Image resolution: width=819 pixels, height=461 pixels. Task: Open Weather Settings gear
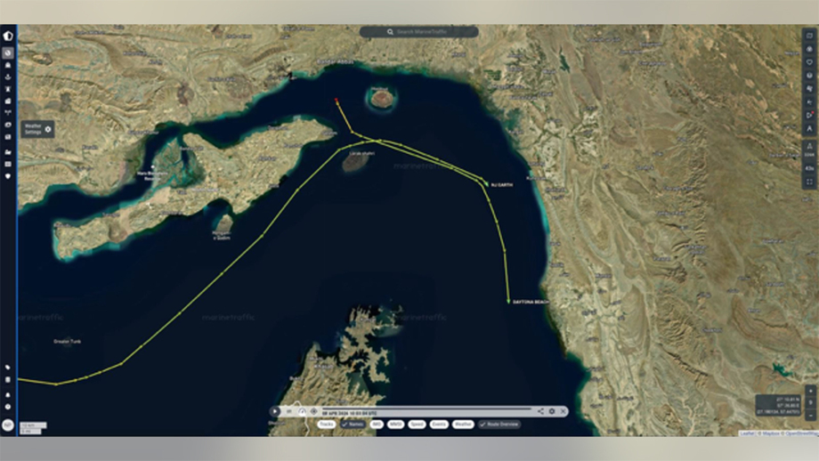tap(48, 129)
